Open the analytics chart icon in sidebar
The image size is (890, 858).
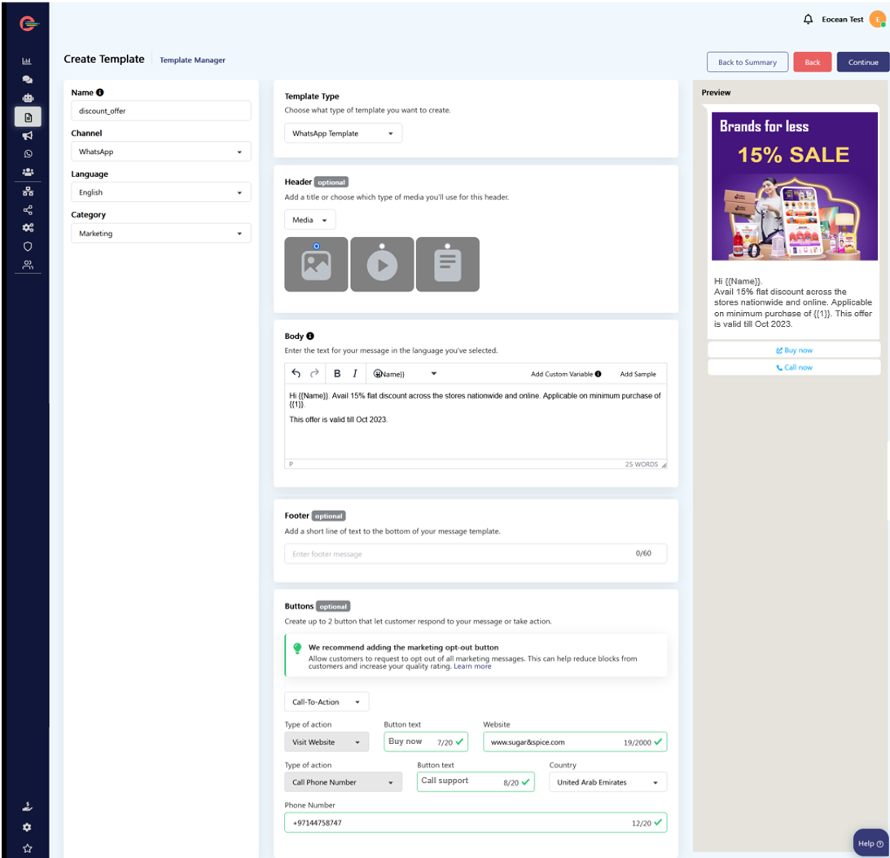click(x=27, y=61)
